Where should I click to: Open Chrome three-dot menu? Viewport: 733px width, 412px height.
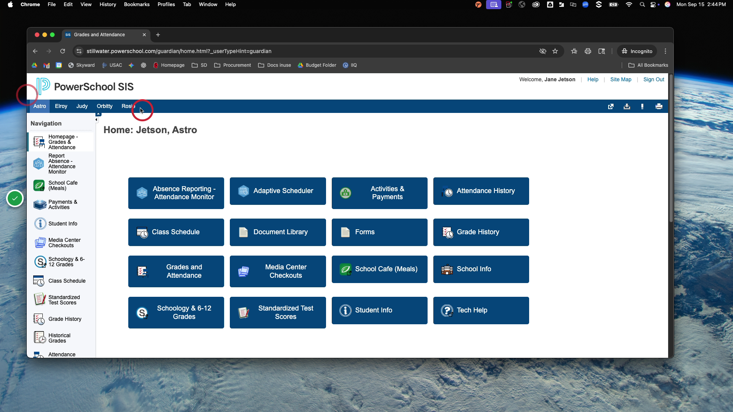pos(665,51)
